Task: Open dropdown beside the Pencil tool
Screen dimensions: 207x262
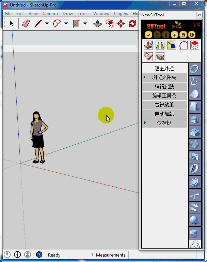Action: pos(47,24)
